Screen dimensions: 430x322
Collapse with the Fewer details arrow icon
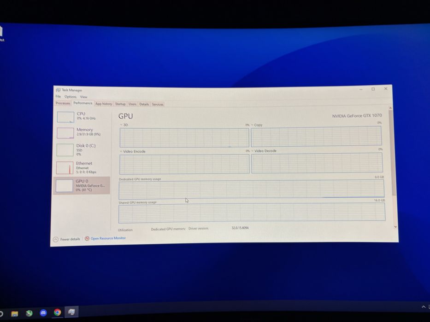pos(56,239)
